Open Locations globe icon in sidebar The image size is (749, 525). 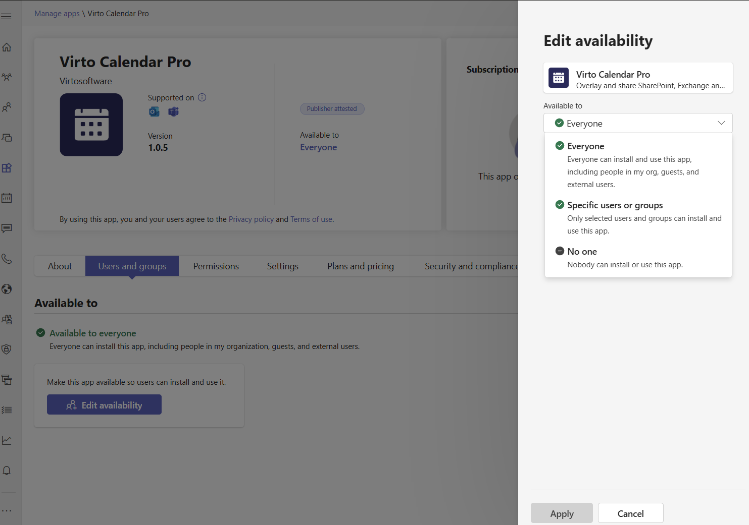pos(7,289)
